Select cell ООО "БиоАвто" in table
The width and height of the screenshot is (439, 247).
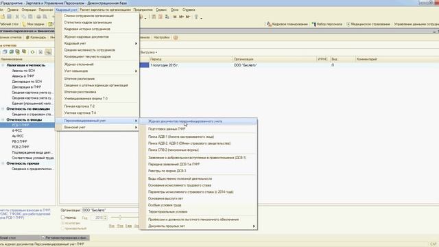tap(274, 65)
